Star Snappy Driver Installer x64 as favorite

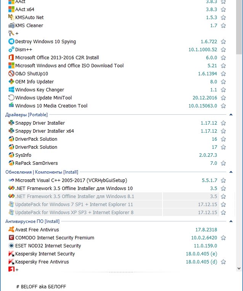(224, 131)
